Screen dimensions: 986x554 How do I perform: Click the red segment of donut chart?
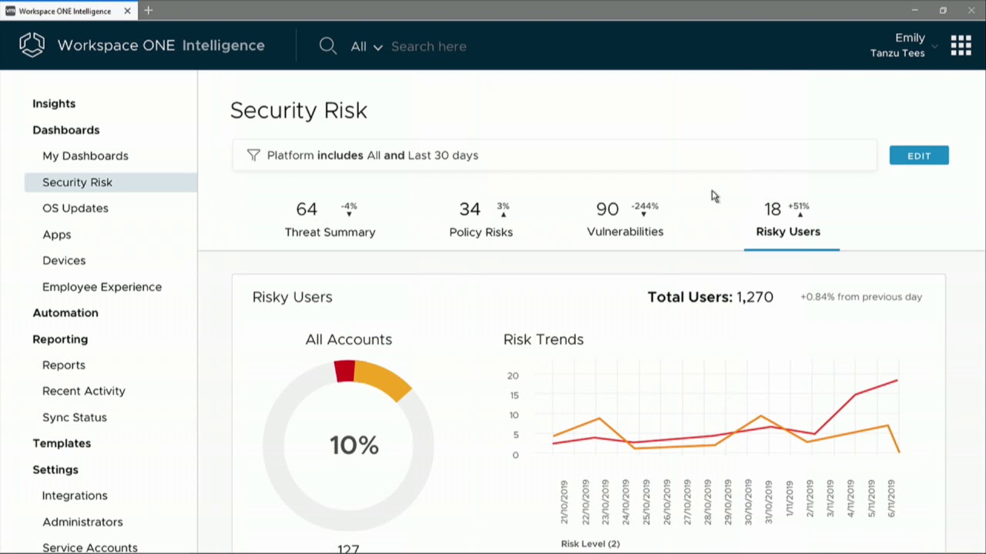tap(344, 371)
